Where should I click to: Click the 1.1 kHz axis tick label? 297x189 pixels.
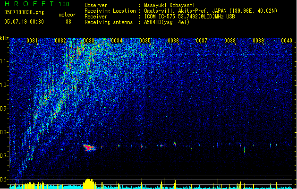click(4, 61)
